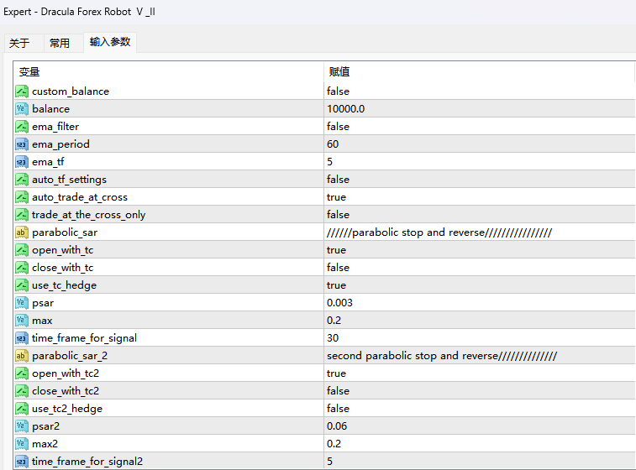636x470 pixels.
Task: Click the parabolic_sar string type icon
Action: pos(22,232)
